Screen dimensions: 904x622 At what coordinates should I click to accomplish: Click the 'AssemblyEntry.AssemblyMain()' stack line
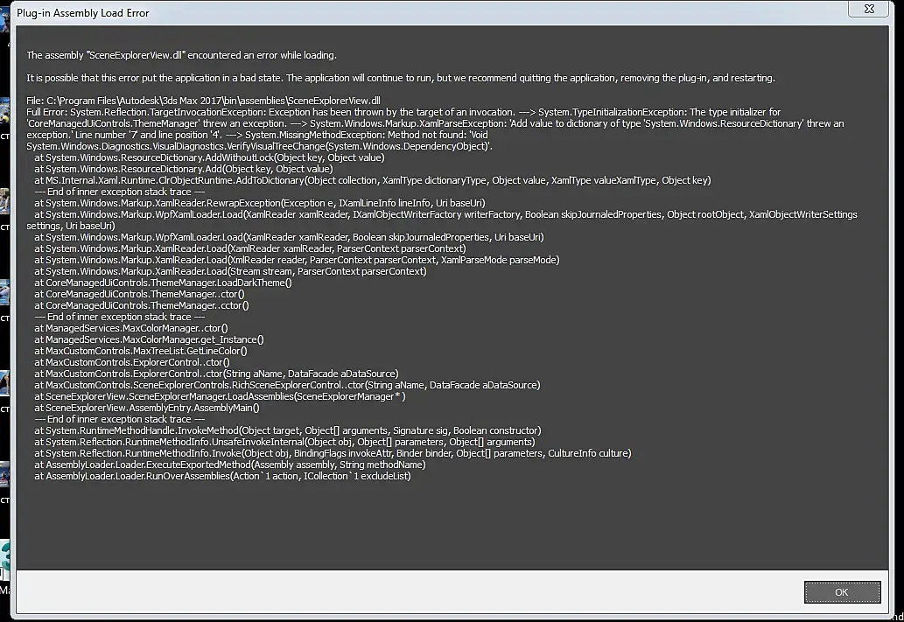point(146,409)
